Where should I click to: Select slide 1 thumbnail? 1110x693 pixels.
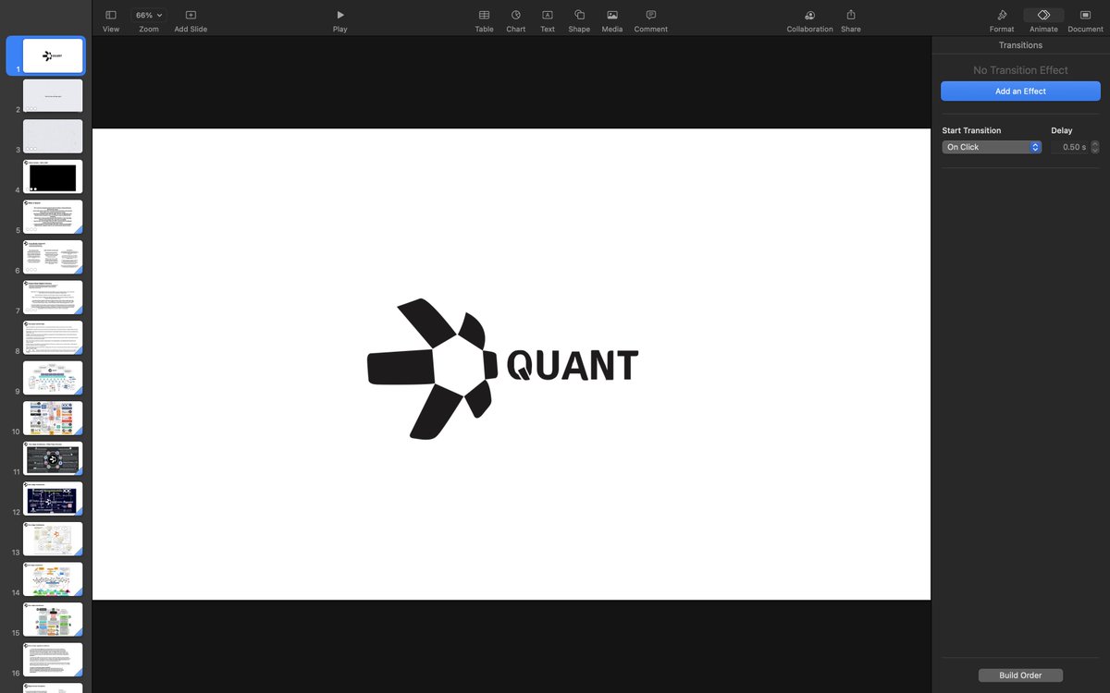[53, 55]
